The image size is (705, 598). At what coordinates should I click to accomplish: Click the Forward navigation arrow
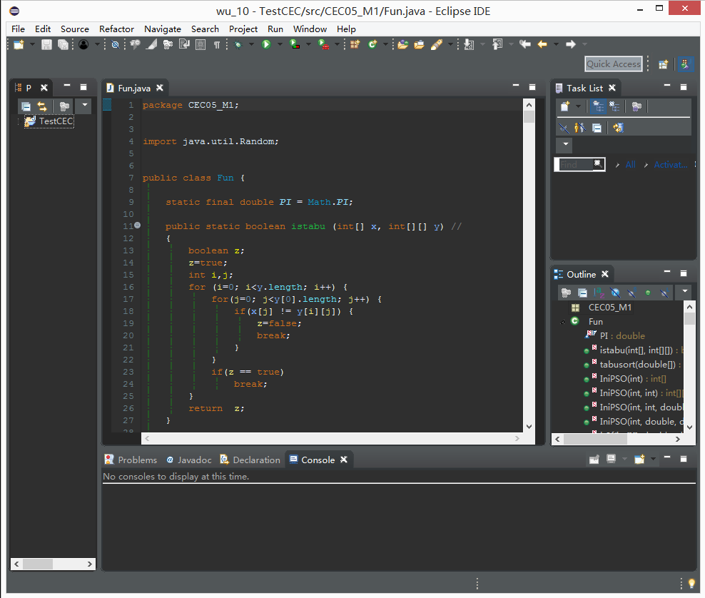571,44
